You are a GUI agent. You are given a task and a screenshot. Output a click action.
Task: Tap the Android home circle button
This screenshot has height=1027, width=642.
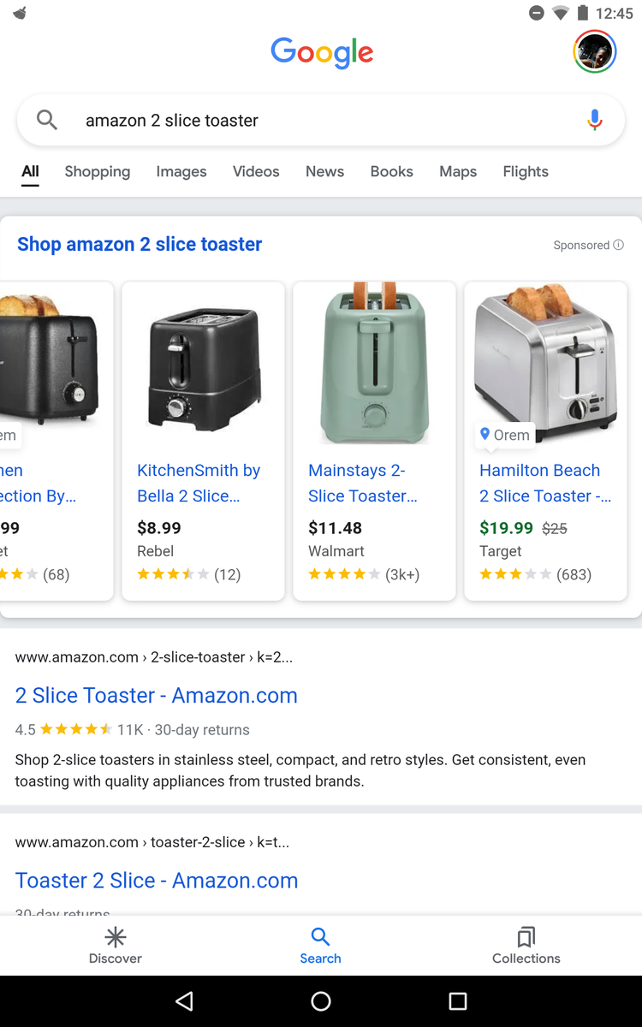tap(321, 1001)
